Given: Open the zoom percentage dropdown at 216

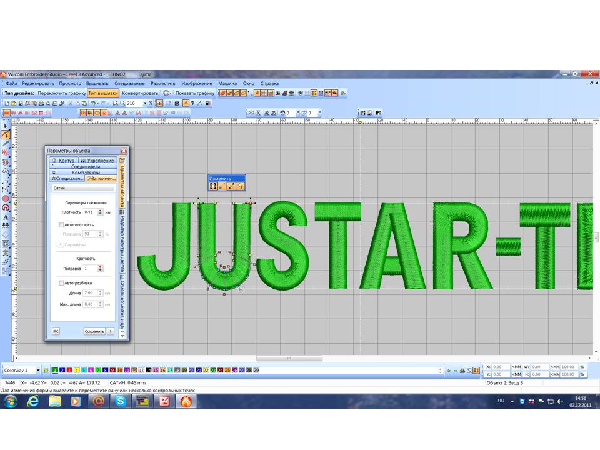Looking at the screenshot, I should (144, 103).
